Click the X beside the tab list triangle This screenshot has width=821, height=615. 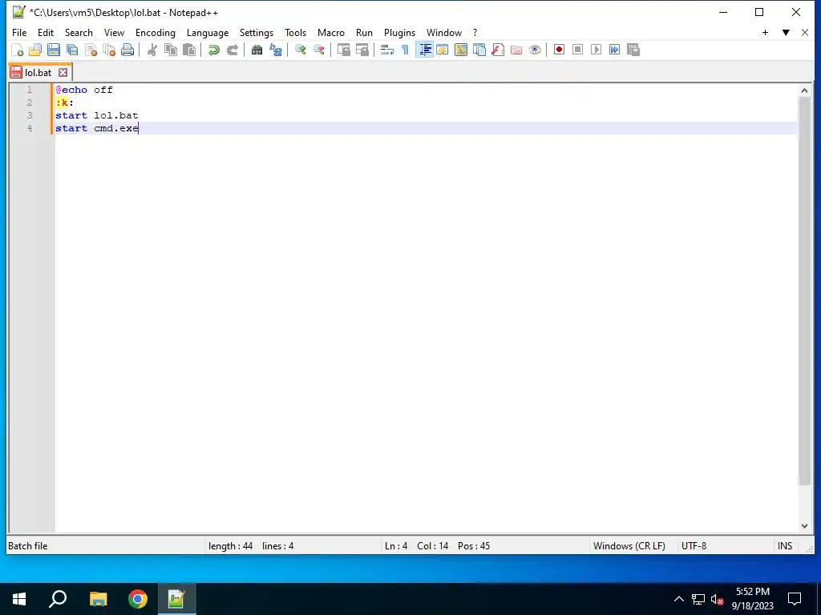click(x=805, y=32)
